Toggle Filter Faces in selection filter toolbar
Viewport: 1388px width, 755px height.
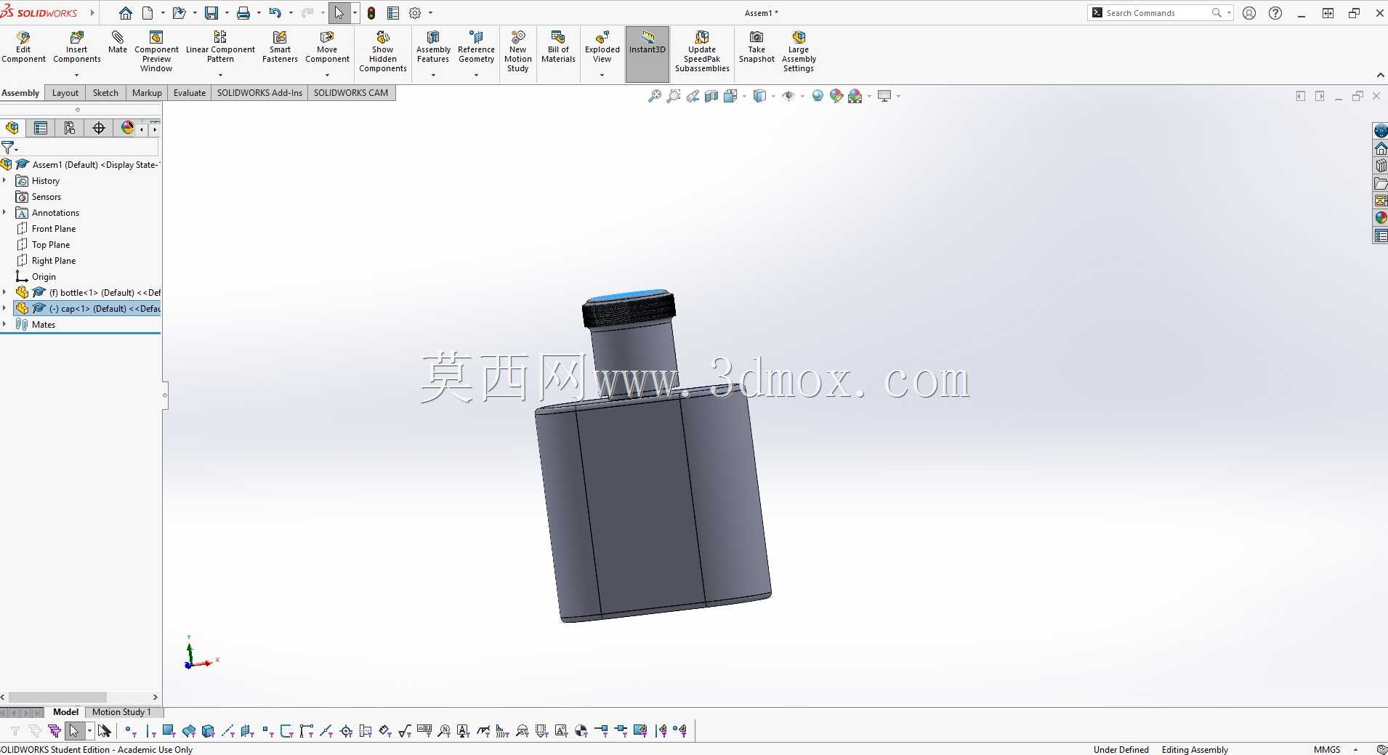tap(169, 731)
